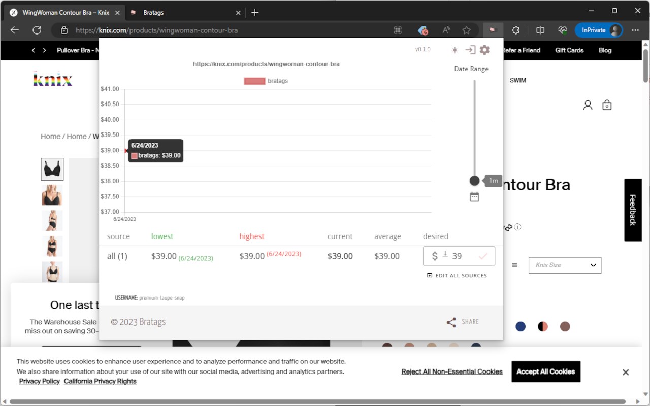Open Refer a Friend link
Screen dimensions: 650x406
click(x=521, y=50)
